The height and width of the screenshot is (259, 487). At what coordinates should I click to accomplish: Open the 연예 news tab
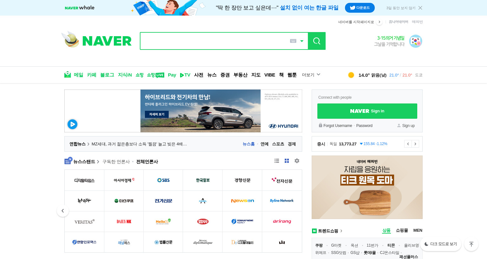pos(264,144)
